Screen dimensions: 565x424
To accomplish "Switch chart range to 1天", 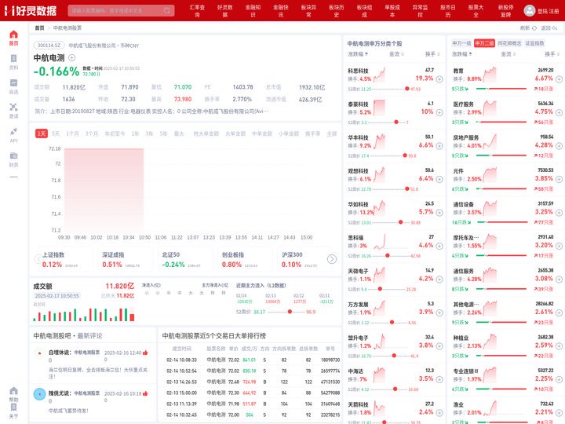I will (42, 133).
